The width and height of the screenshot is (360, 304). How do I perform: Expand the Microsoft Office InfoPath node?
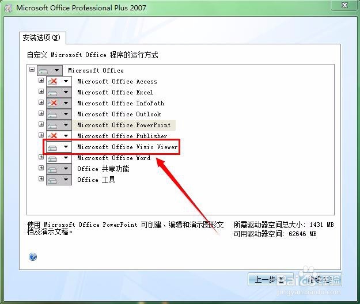coord(41,102)
